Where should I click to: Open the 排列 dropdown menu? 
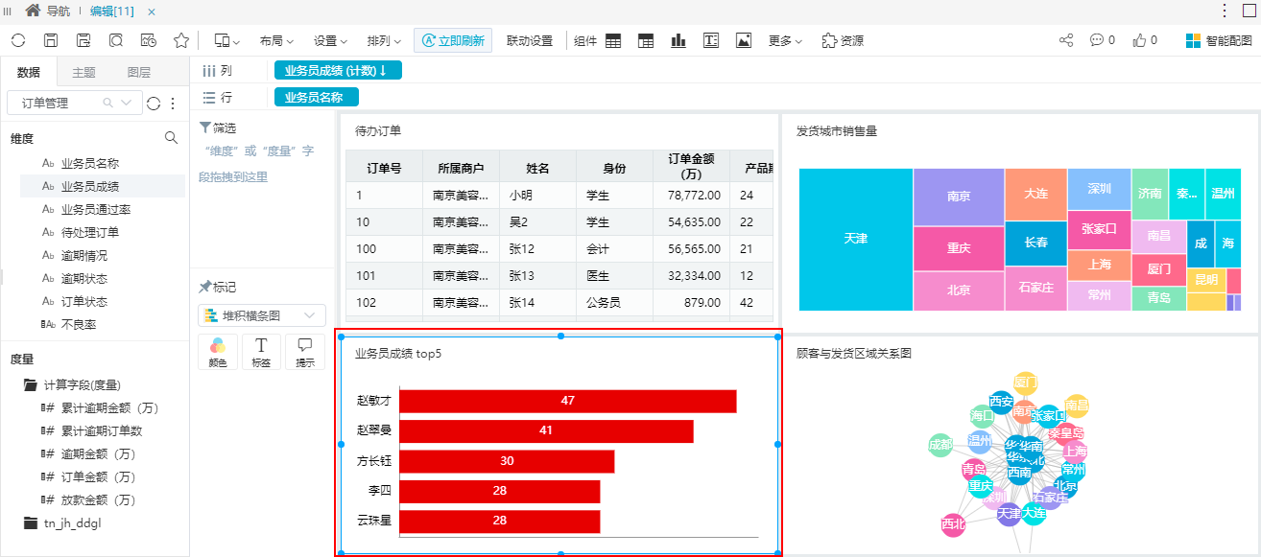click(384, 41)
